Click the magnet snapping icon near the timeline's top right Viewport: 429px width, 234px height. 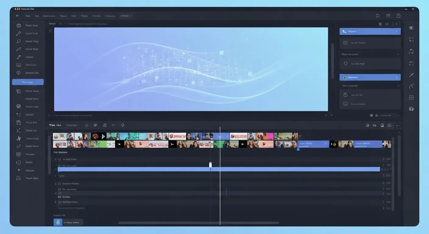pyautogui.click(x=374, y=125)
